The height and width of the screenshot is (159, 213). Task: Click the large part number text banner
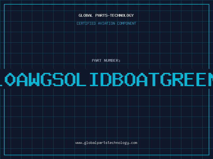click(106, 79)
